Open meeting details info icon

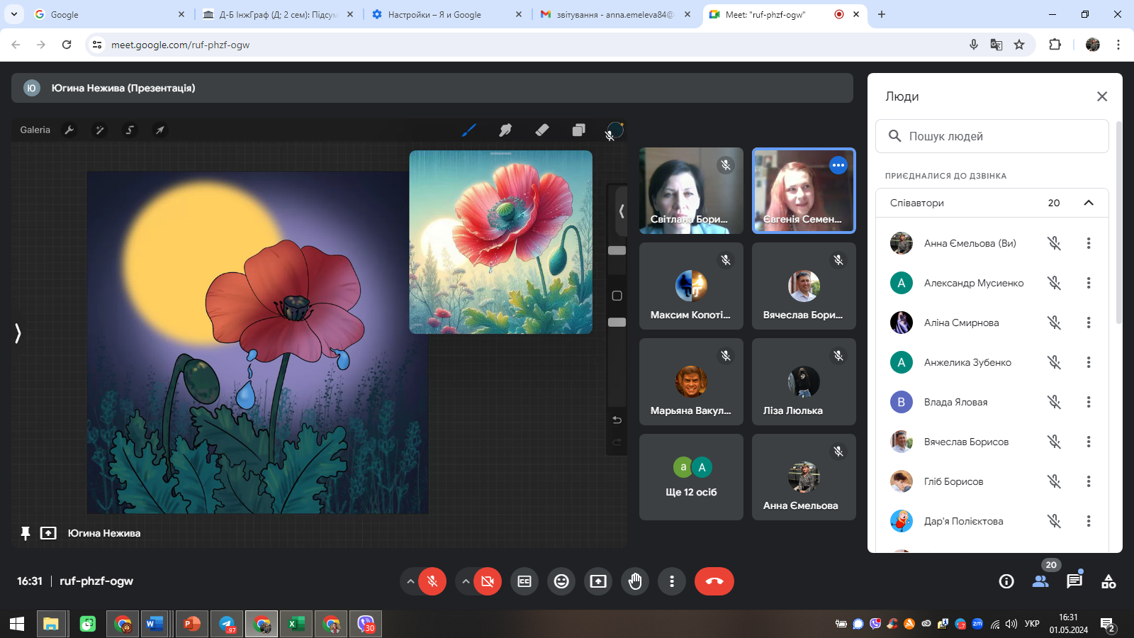(x=1006, y=581)
